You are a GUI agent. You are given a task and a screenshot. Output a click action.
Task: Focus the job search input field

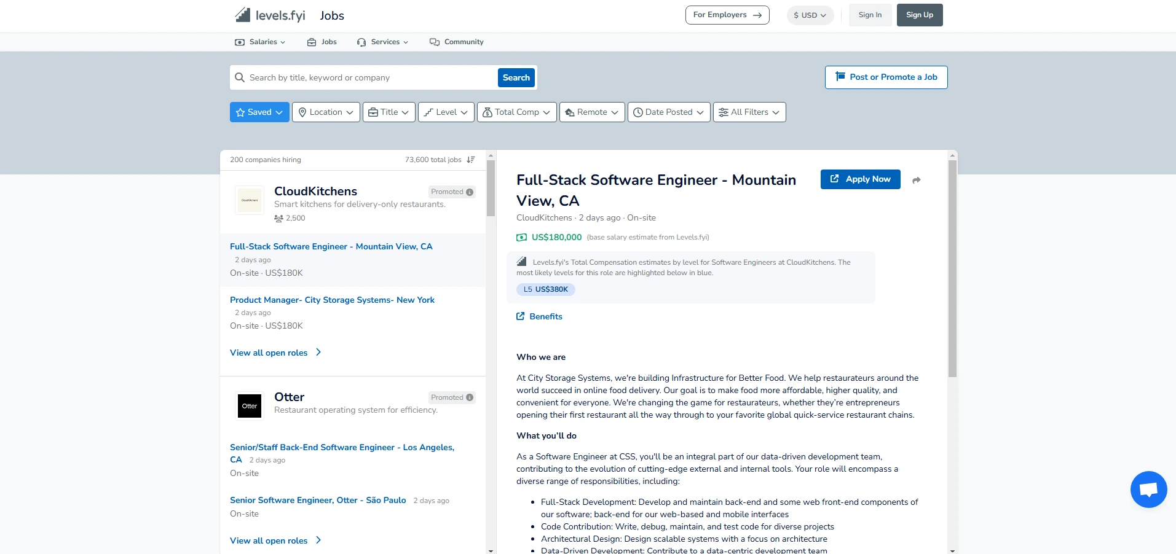pyautogui.click(x=371, y=77)
